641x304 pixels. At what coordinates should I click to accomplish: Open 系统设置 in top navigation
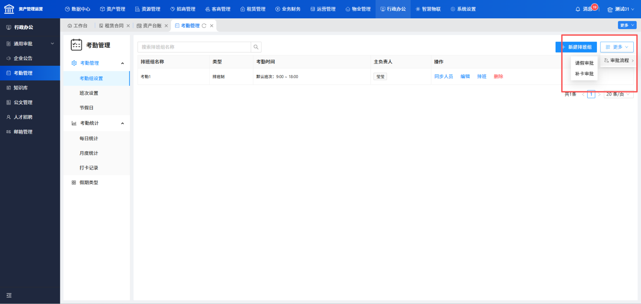(463, 9)
